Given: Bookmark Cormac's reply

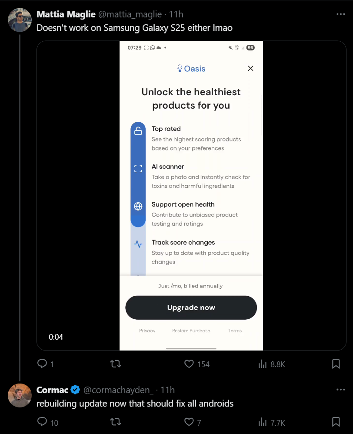Looking at the screenshot, I should tap(336, 422).
